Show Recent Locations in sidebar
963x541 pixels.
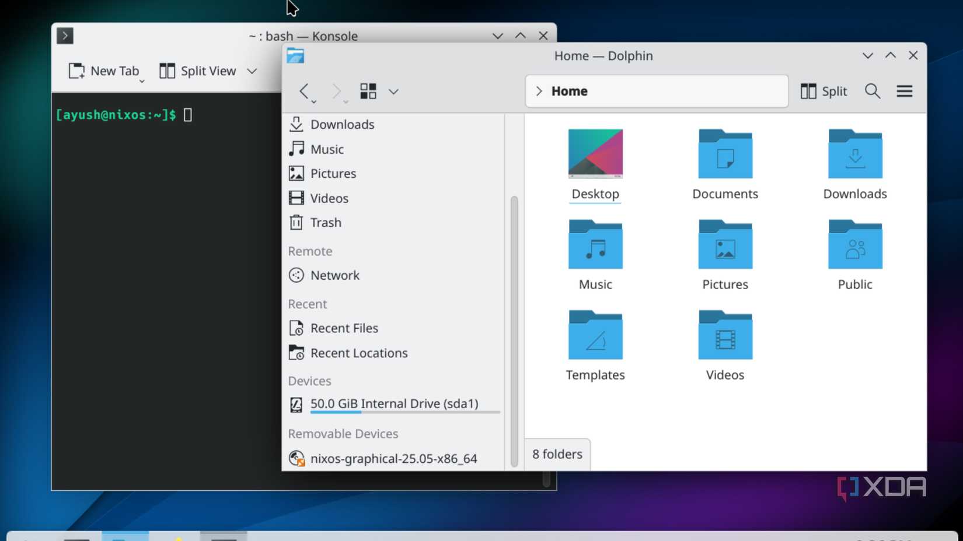coord(394,353)
